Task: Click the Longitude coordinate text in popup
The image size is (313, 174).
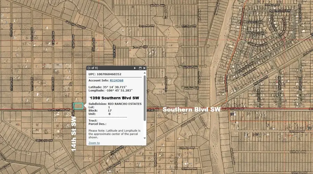Action: (x=110, y=90)
